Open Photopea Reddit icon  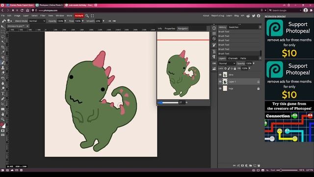pos(248,16)
